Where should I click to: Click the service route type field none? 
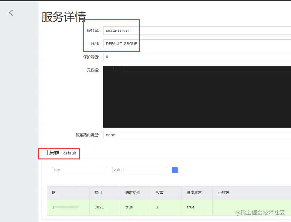tap(197, 135)
